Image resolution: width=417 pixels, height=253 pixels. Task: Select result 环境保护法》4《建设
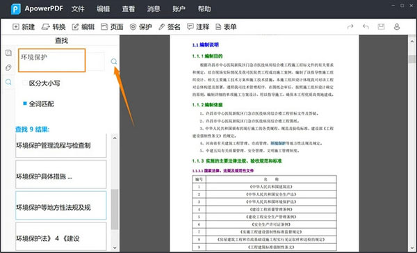61,236
